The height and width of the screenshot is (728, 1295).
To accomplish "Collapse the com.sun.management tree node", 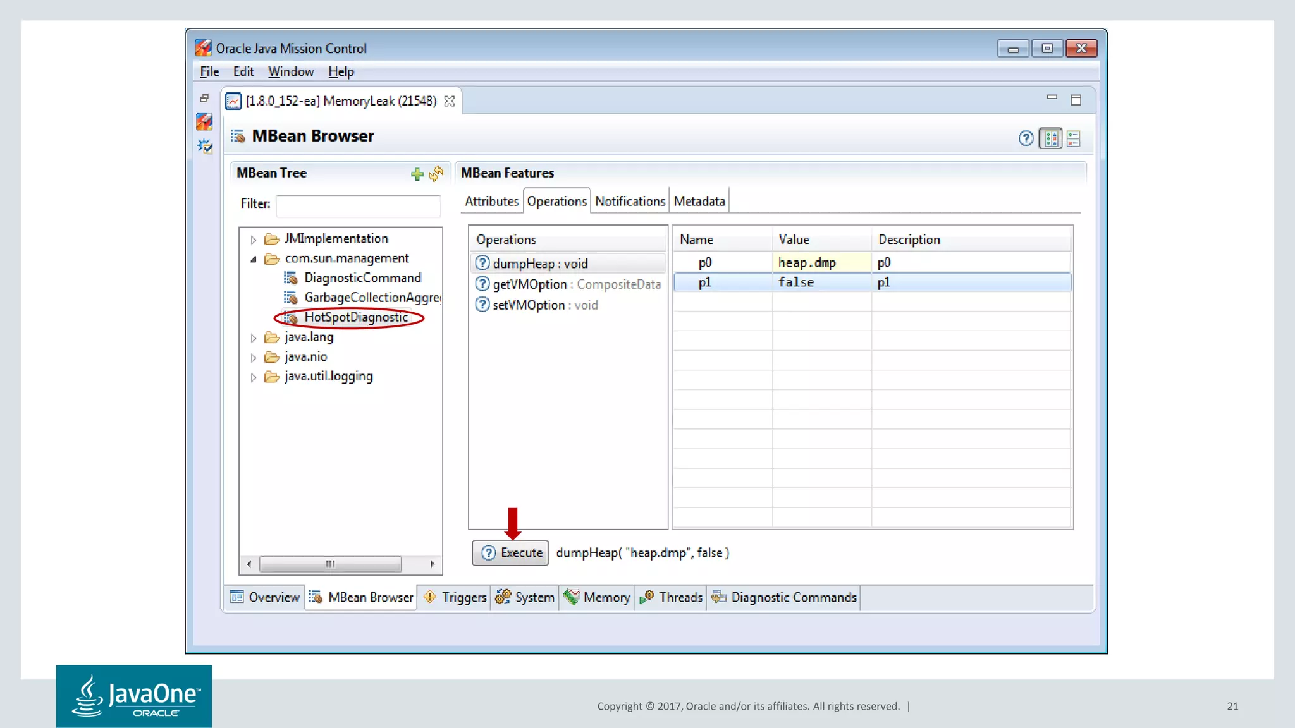I will pos(253,259).
